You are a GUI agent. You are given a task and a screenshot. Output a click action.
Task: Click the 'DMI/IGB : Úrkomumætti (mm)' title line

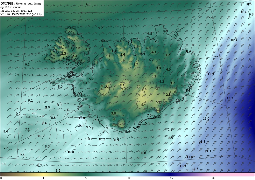pos(21,3)
